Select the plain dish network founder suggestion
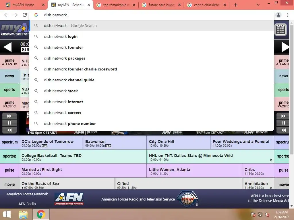Image resolution: width=294 pixels, height=220 pixels. (152, 47)
